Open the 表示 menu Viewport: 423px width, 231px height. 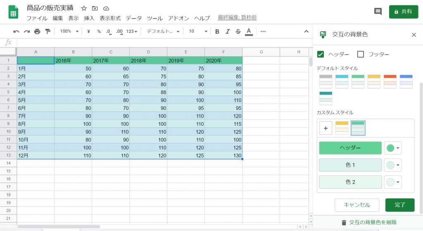coord(74,18)
